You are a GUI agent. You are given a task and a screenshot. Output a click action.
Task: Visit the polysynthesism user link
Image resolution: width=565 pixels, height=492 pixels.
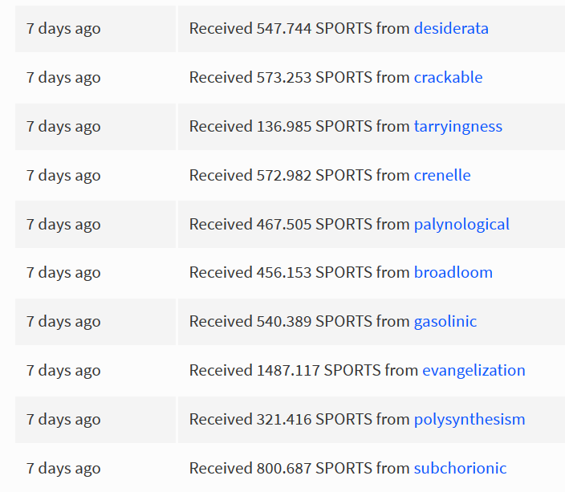469,420
